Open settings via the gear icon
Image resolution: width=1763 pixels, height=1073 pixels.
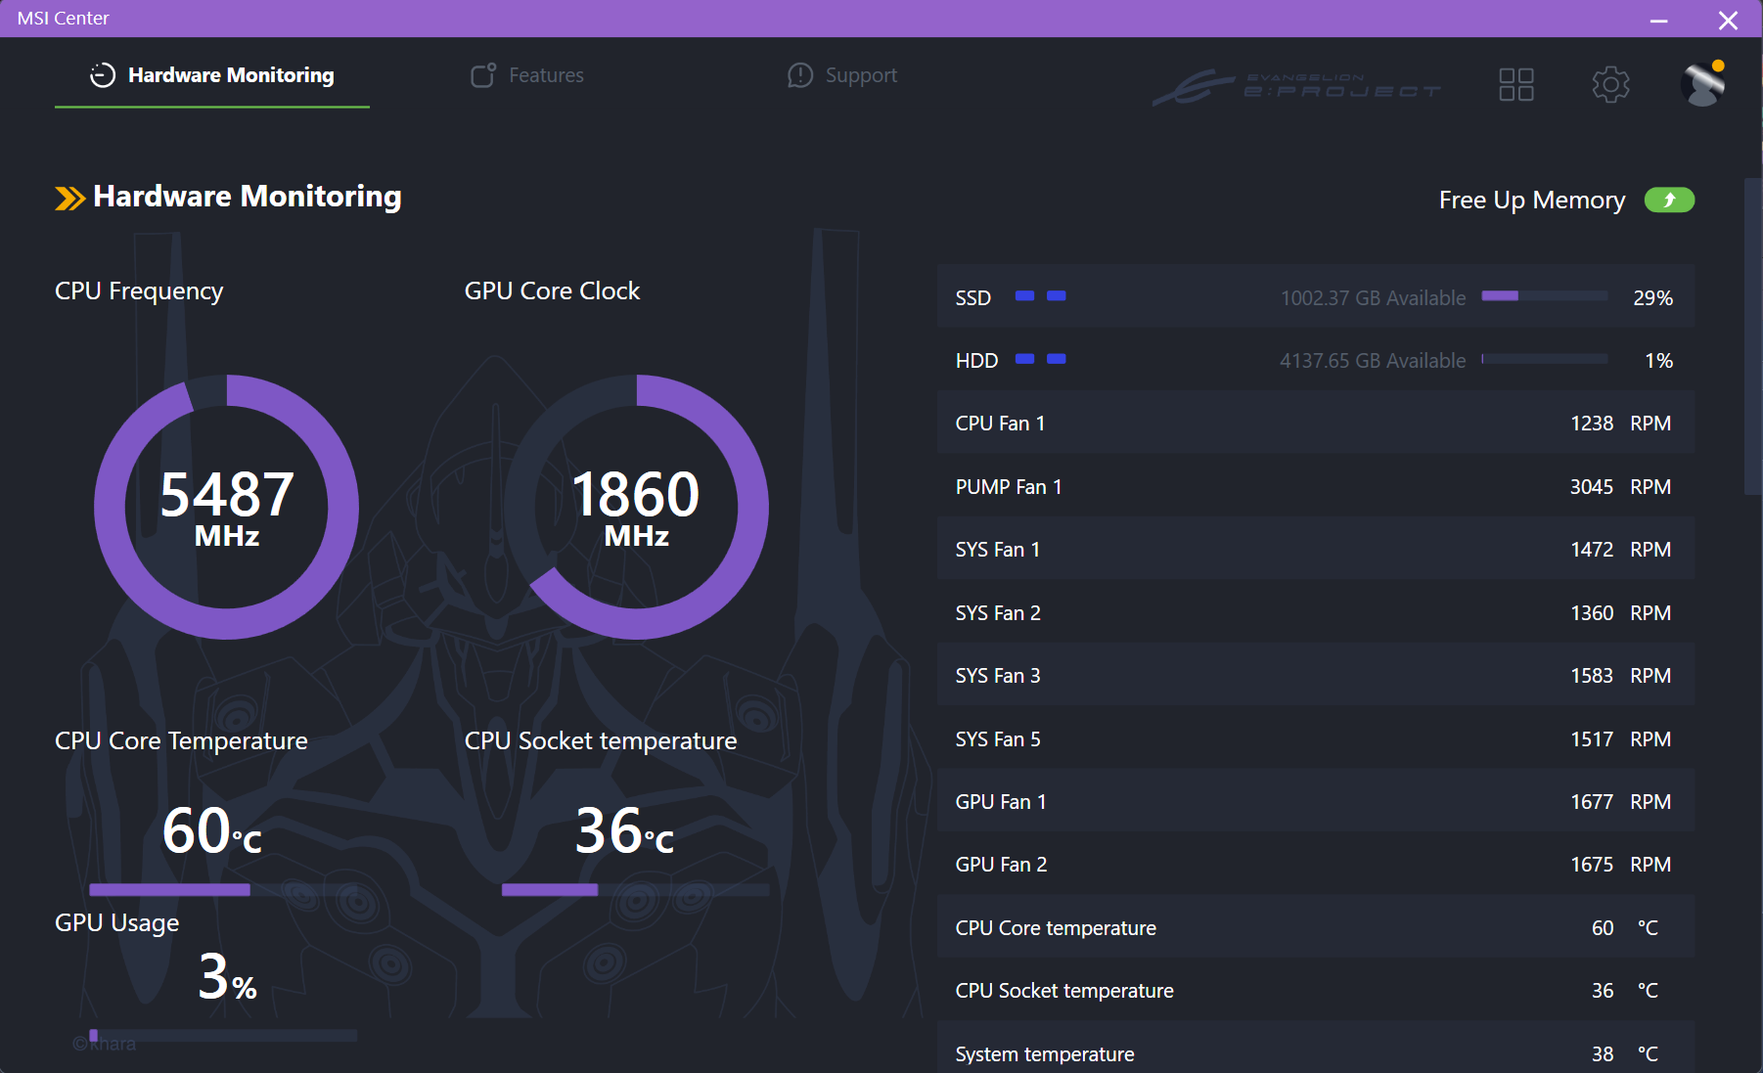1610,84
